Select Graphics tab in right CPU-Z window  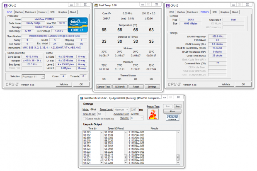[x=225, y=12]
